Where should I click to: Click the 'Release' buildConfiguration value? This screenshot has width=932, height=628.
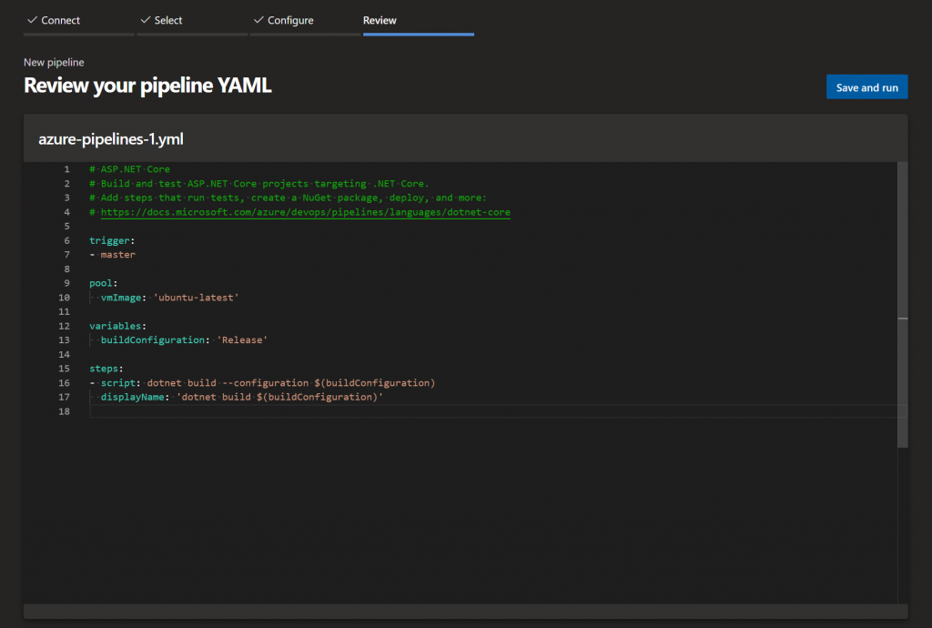[242, 339]
